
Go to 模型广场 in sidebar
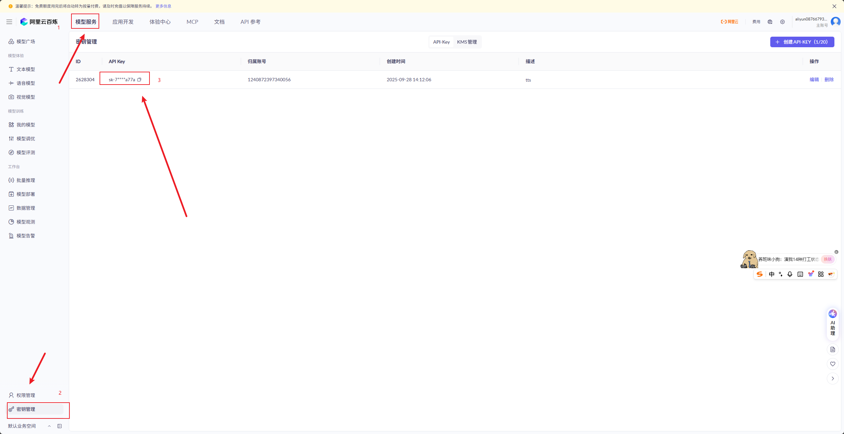point(26,42)
